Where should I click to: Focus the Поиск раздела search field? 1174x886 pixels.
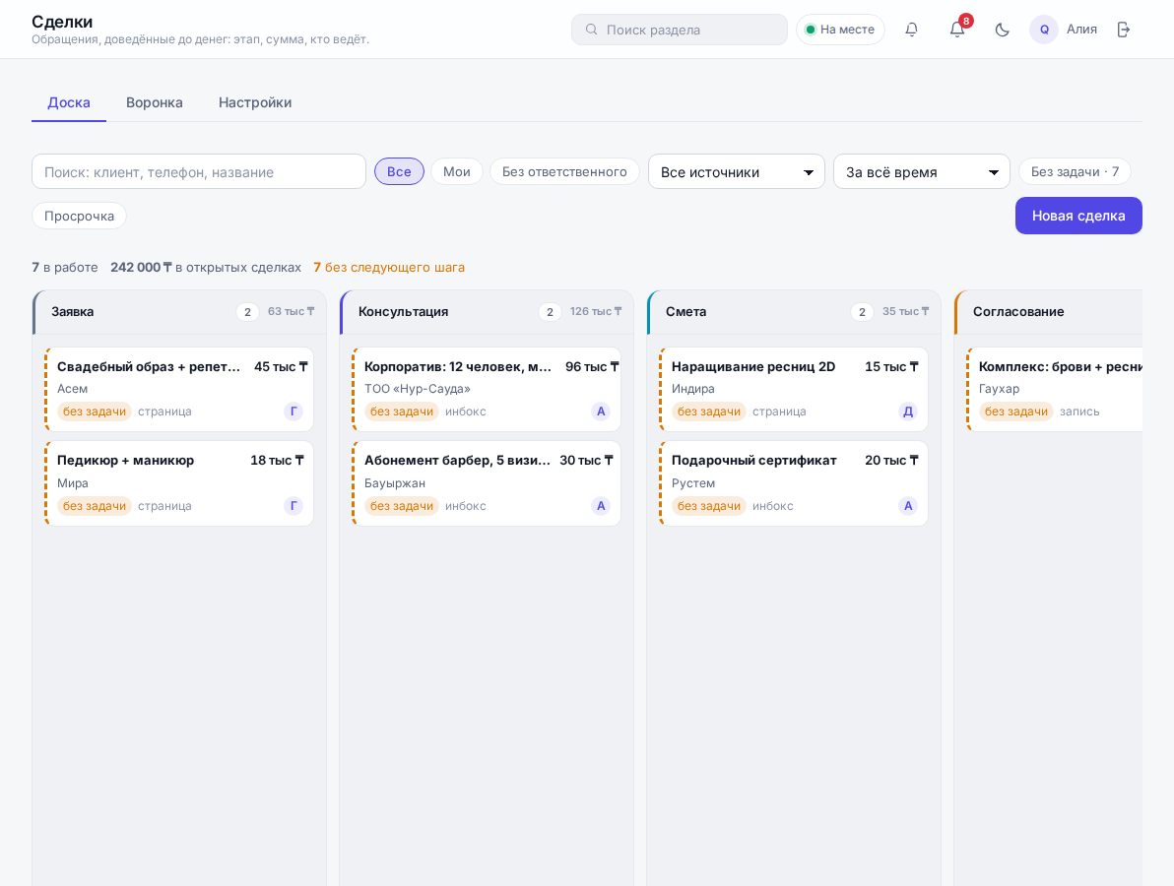point(680,30)
